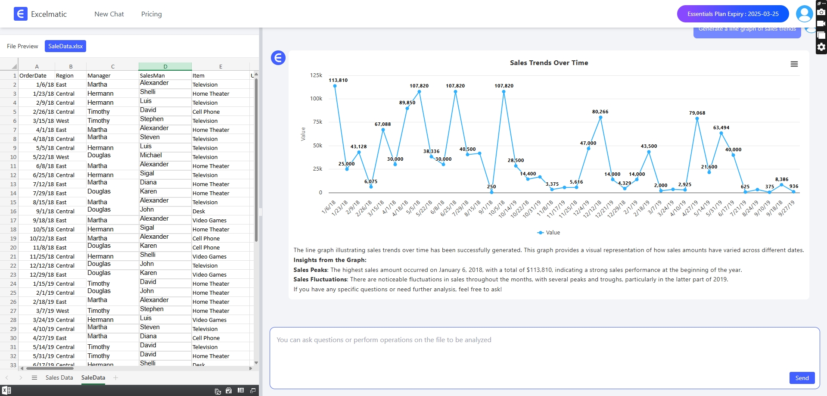Switch to the Sales Data sheet tab
This screenshot has width=827, height=396.
click(59, 377)
